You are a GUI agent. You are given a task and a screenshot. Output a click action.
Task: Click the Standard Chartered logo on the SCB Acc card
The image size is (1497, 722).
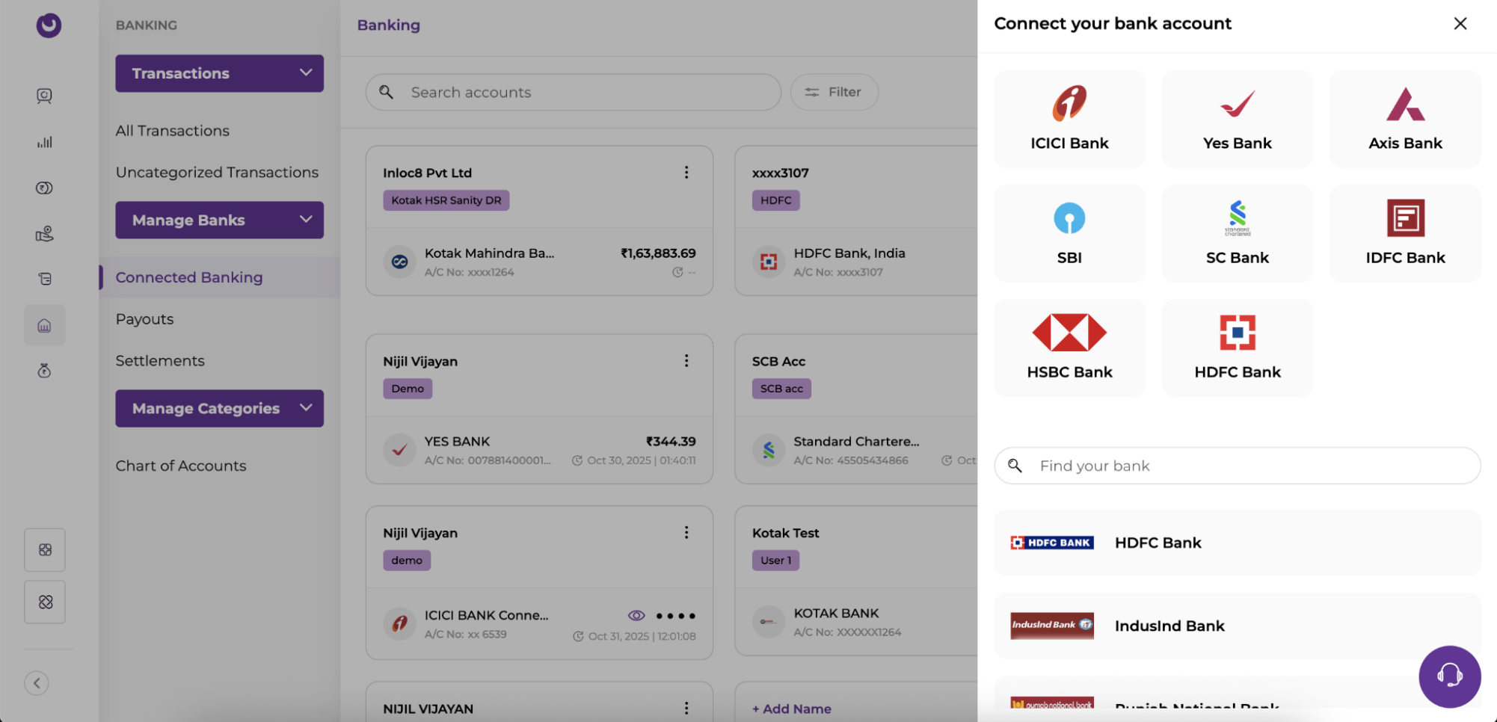769,451
